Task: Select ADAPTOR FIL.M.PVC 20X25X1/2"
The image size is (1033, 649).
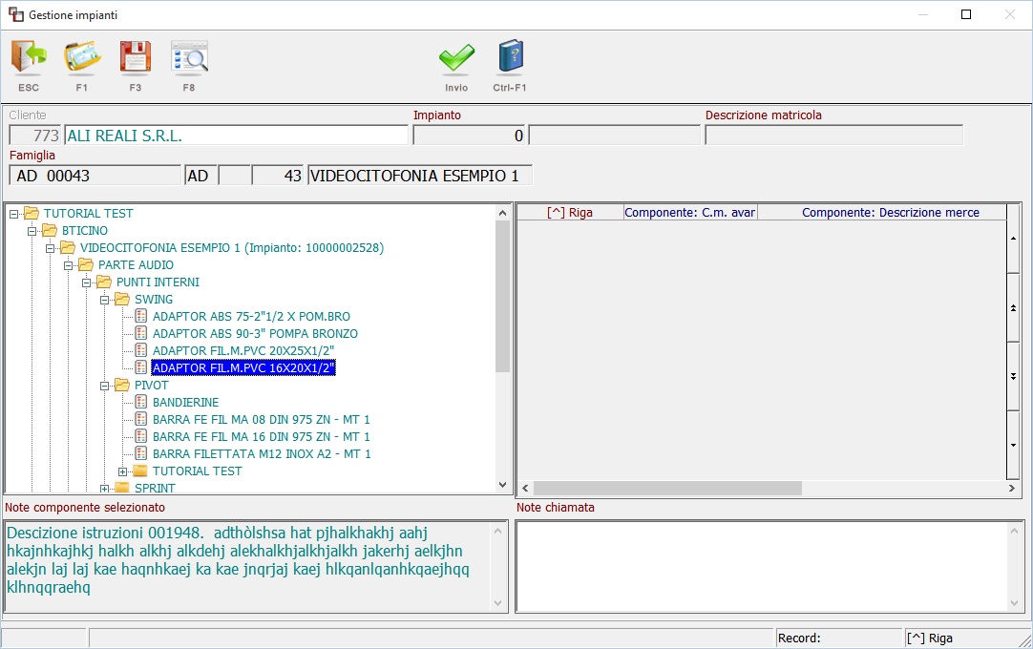Action: [243, 350]
